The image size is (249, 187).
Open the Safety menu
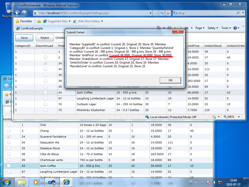point(213,28)
